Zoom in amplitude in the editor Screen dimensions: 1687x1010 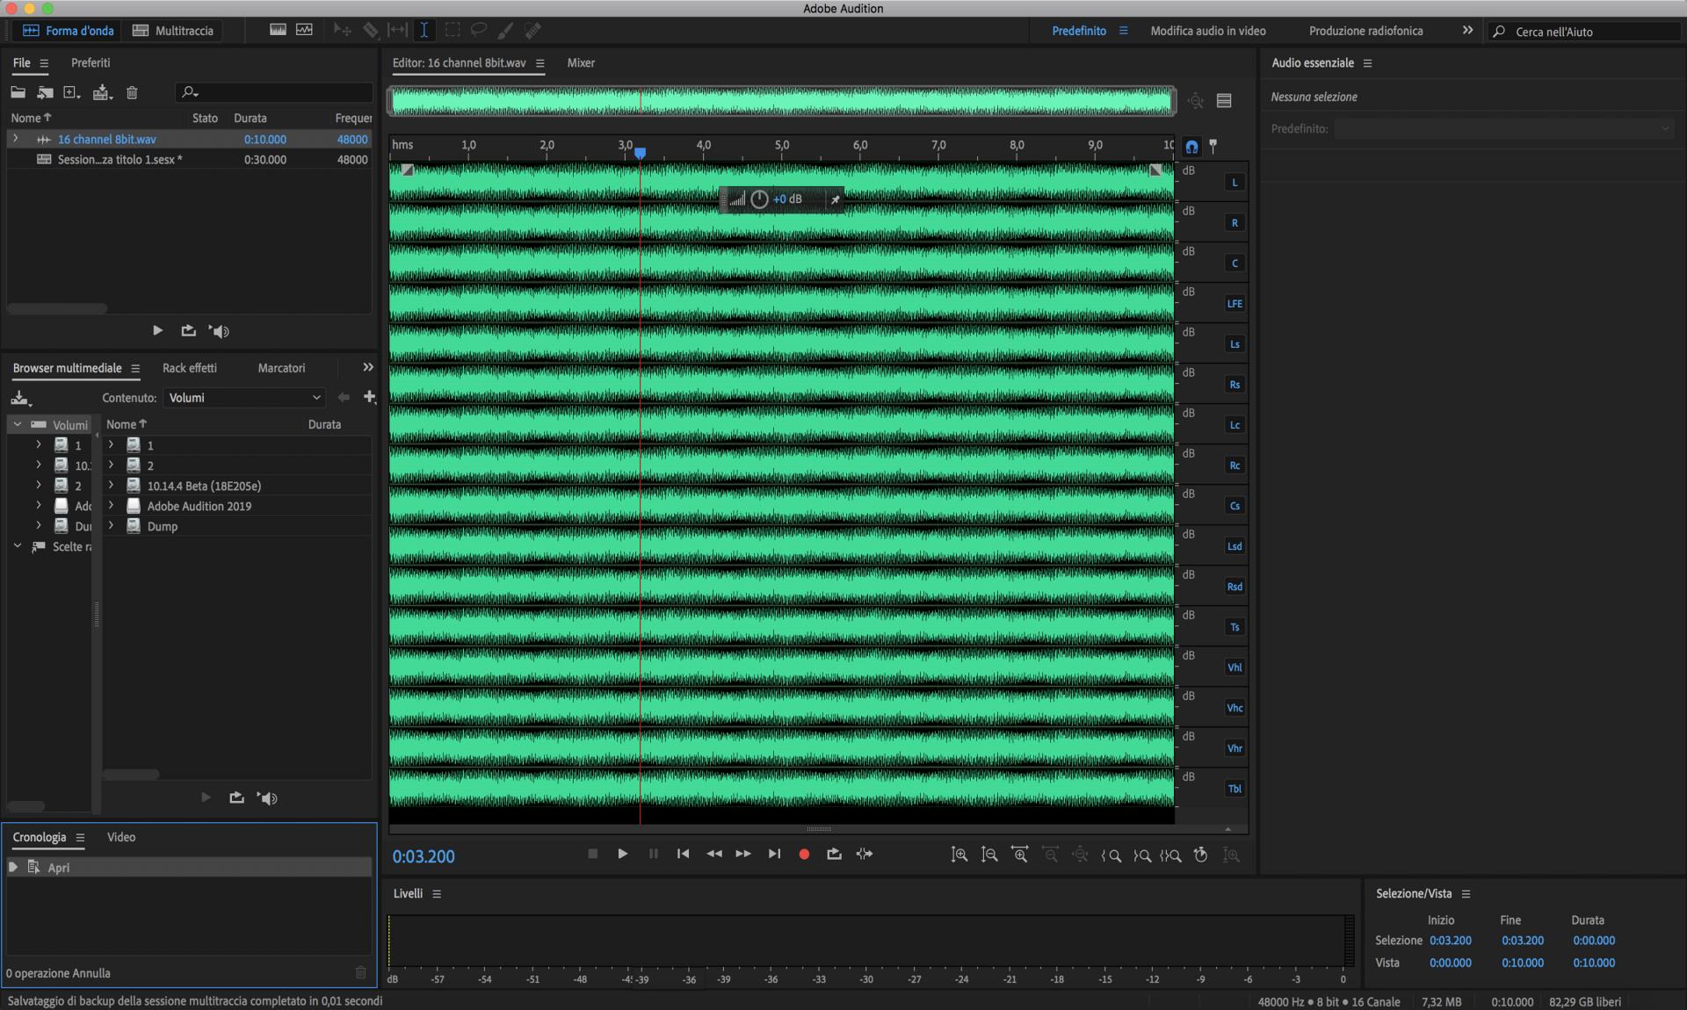(959, 855)
